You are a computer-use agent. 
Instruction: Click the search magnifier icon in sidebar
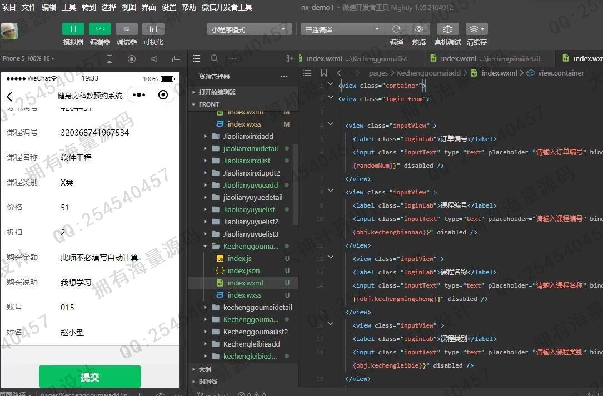point(215,58)
